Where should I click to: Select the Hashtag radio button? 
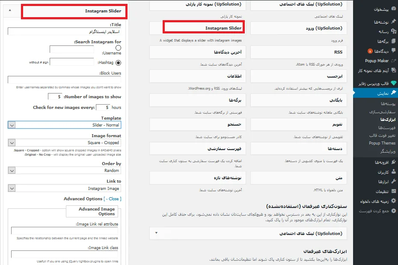pyautogui.click(x=118, y=63)
